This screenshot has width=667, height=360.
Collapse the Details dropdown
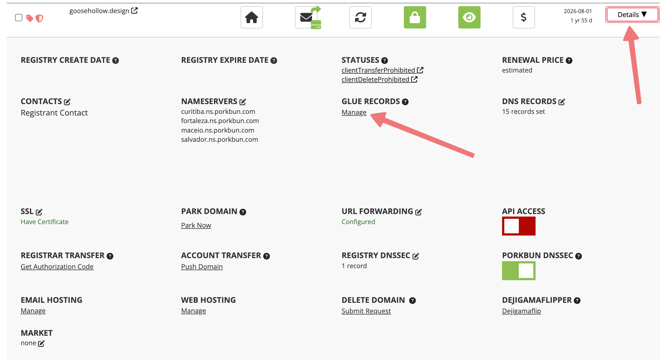coord(632,15)
